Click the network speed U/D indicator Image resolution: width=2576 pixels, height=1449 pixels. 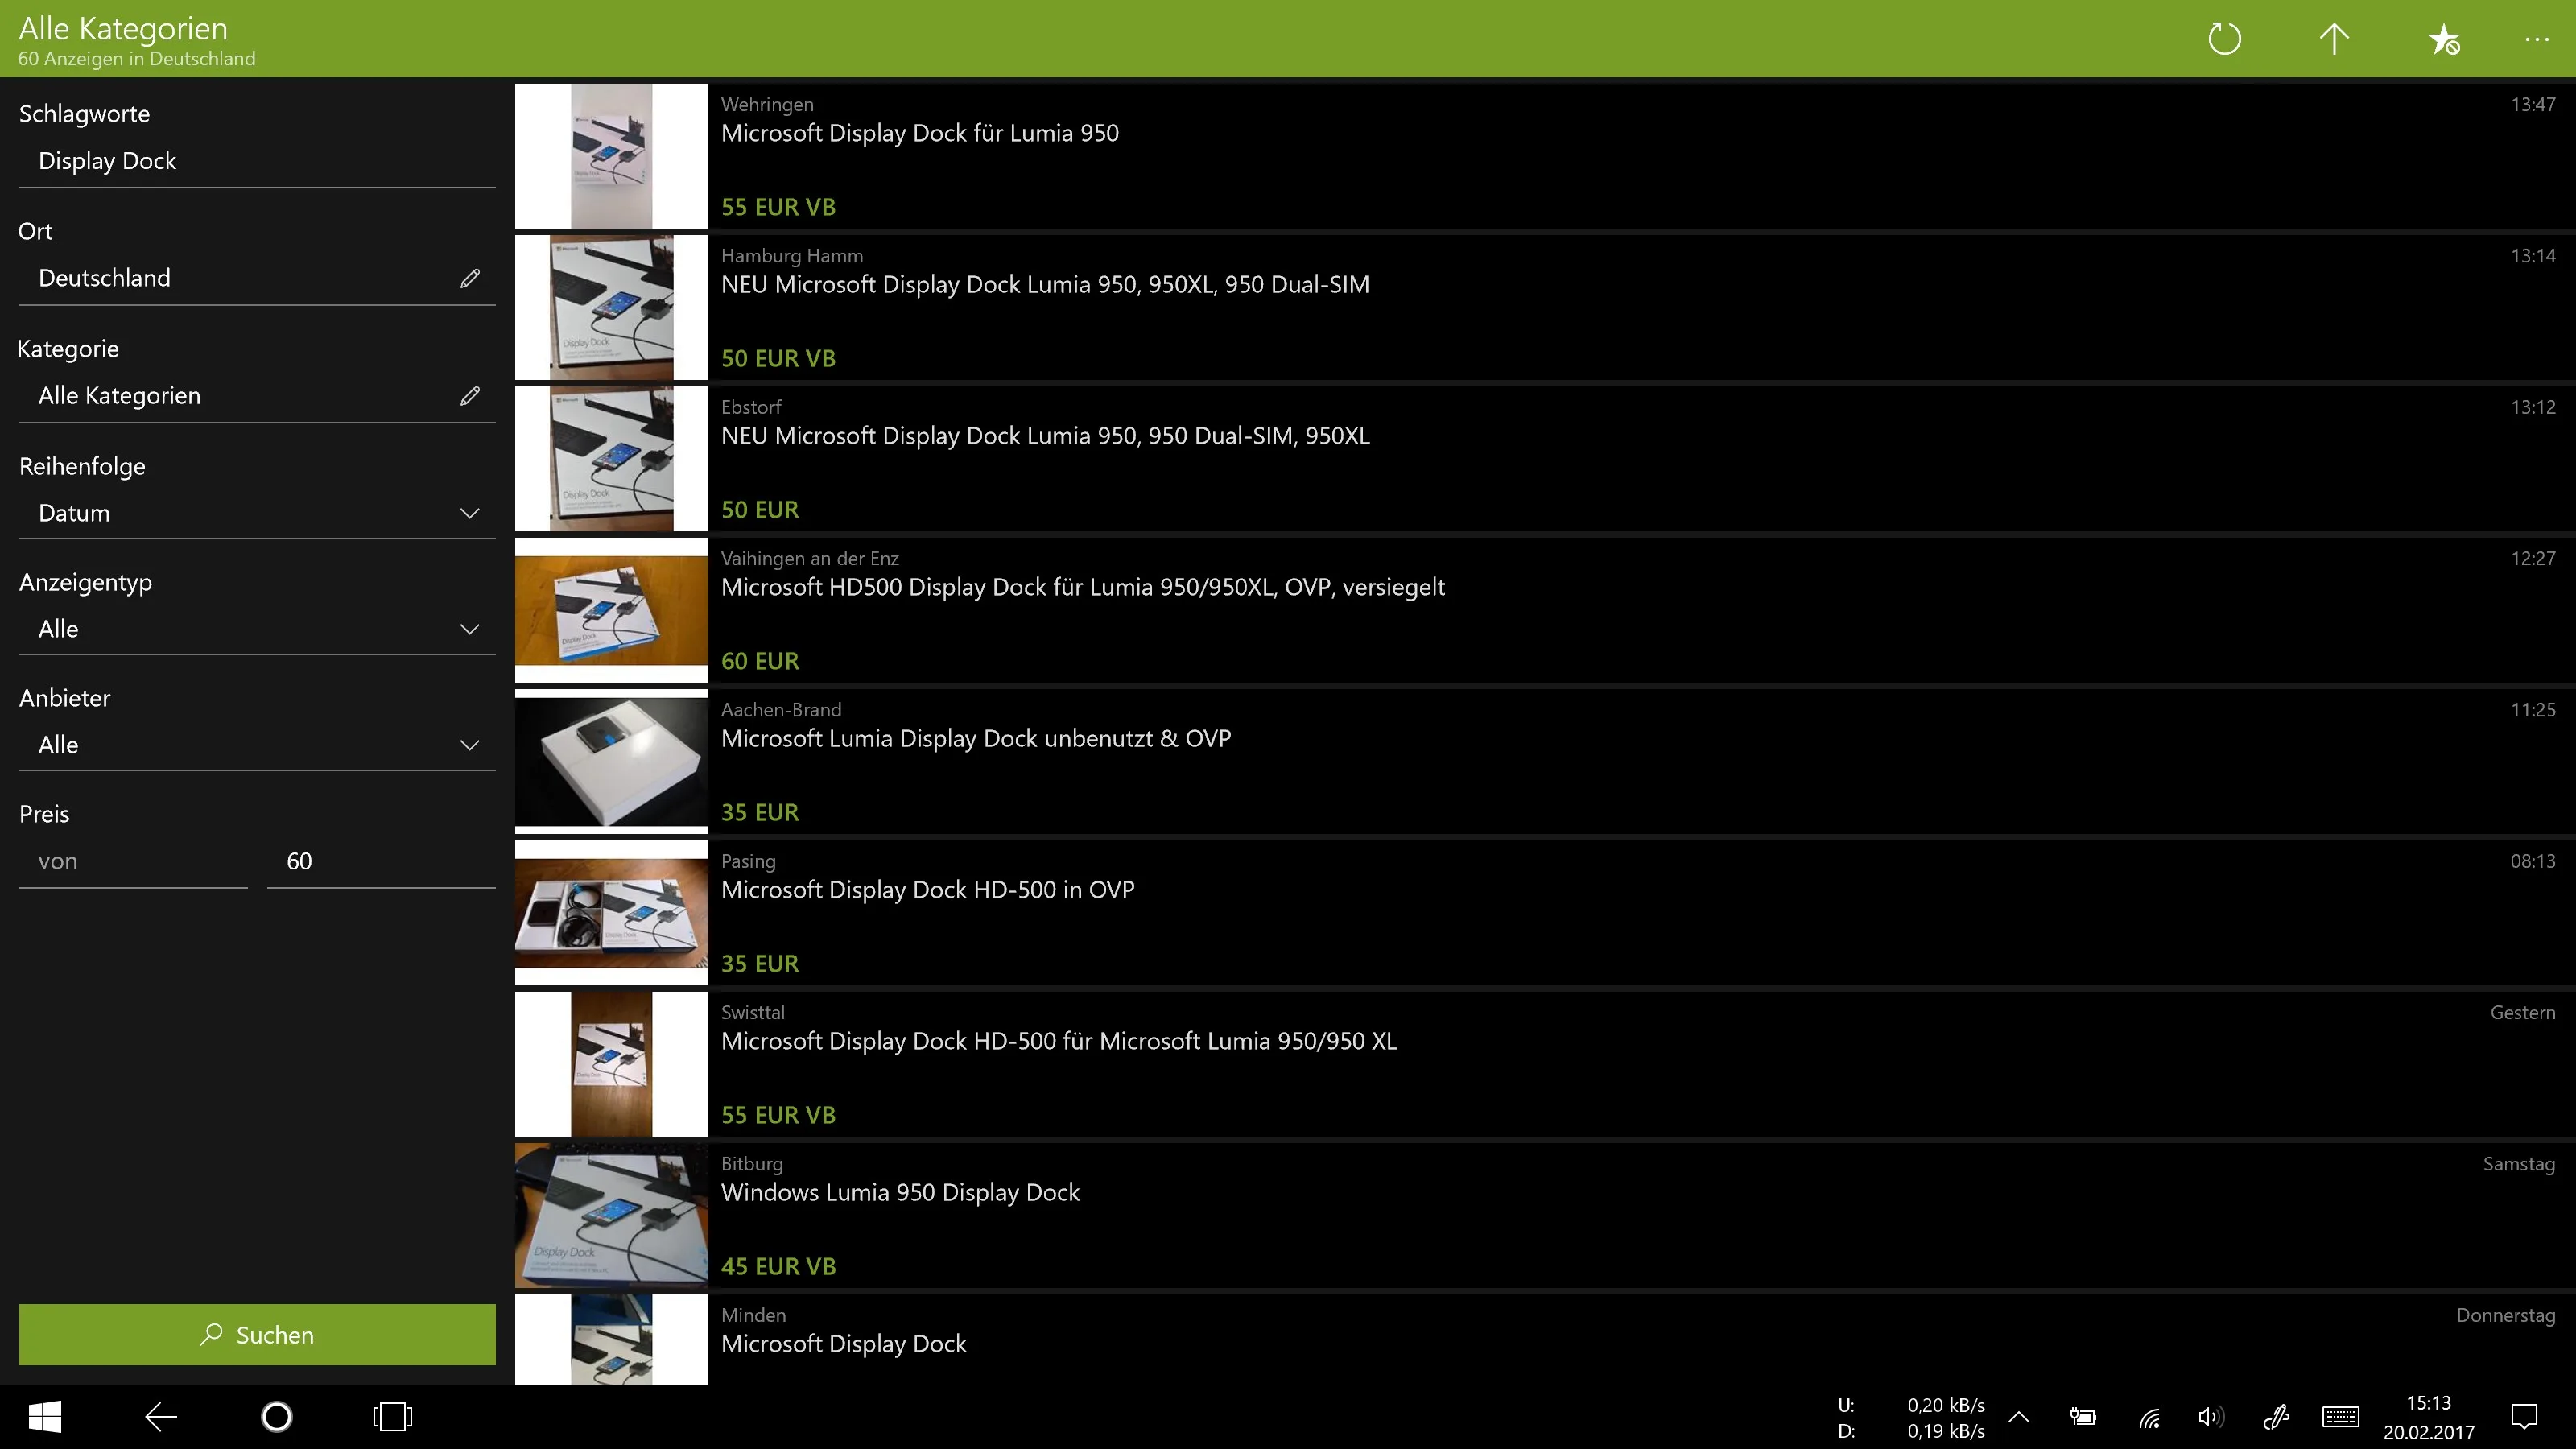[x=1911, y=1418]
